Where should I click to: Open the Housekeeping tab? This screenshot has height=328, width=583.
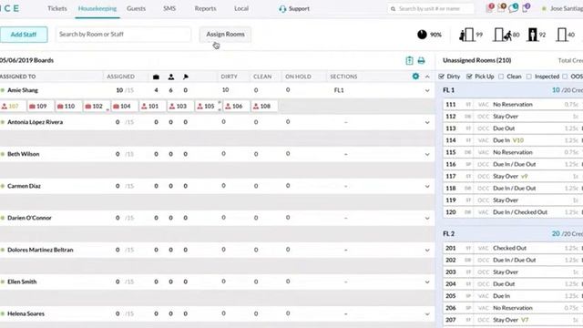(x=97, y=8)
